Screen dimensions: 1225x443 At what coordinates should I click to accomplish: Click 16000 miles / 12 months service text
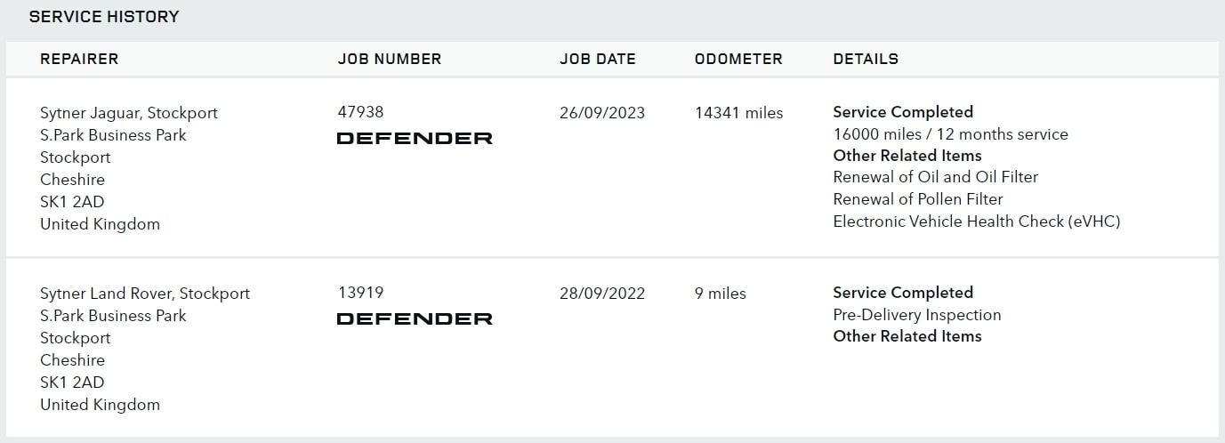tap(951, 134)
